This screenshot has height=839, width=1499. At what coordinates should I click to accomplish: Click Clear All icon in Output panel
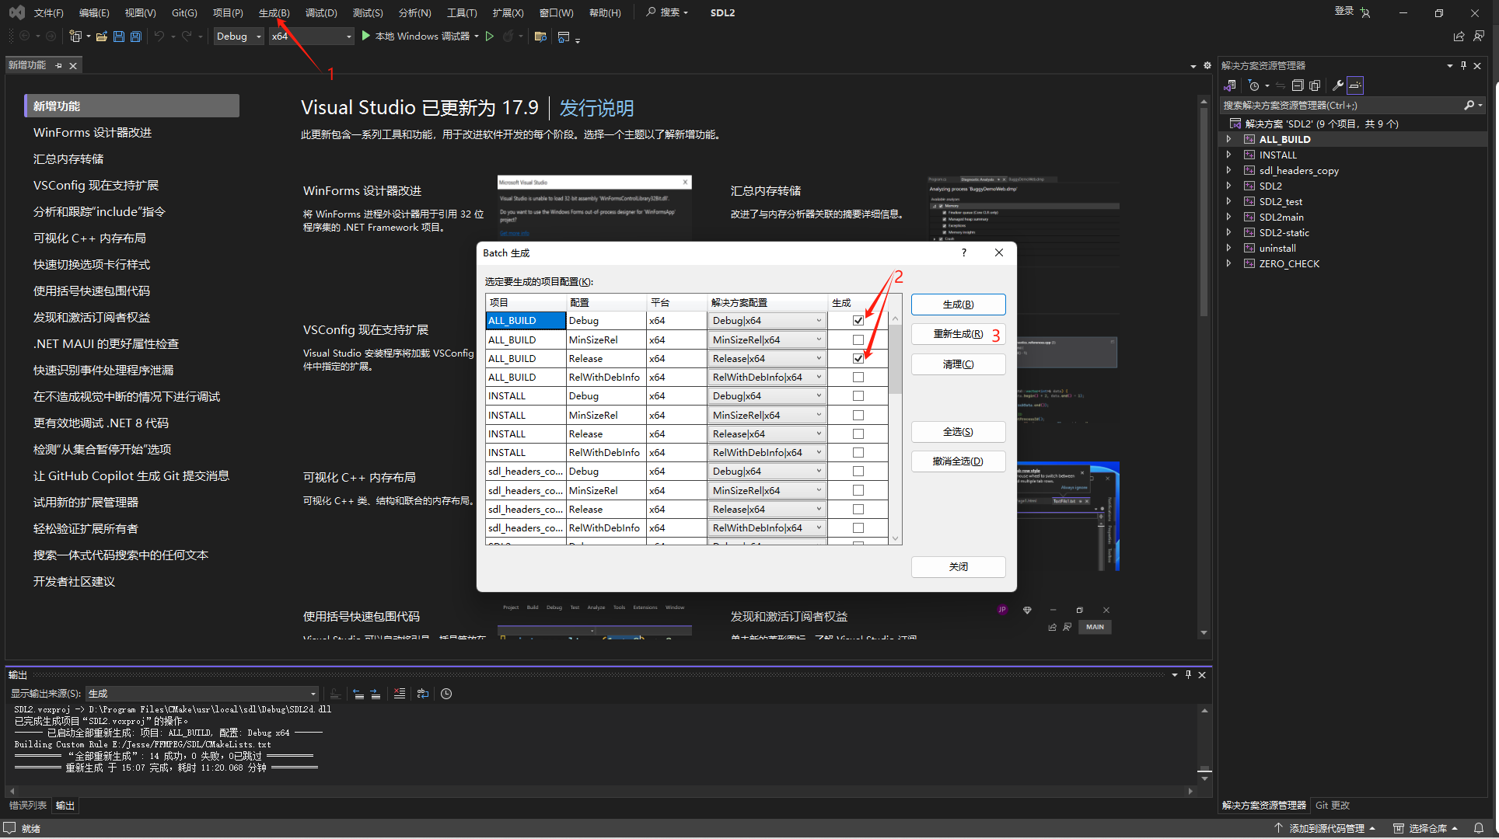pos(400,694)
